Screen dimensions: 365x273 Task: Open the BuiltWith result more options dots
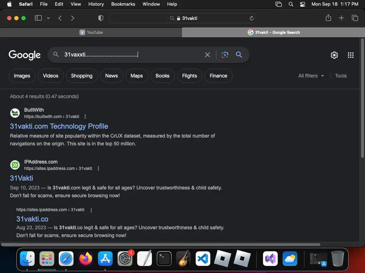[85, 117]
